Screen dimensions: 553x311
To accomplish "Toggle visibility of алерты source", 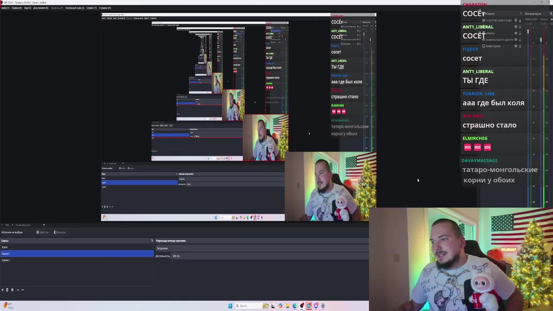I will [516, 33].
